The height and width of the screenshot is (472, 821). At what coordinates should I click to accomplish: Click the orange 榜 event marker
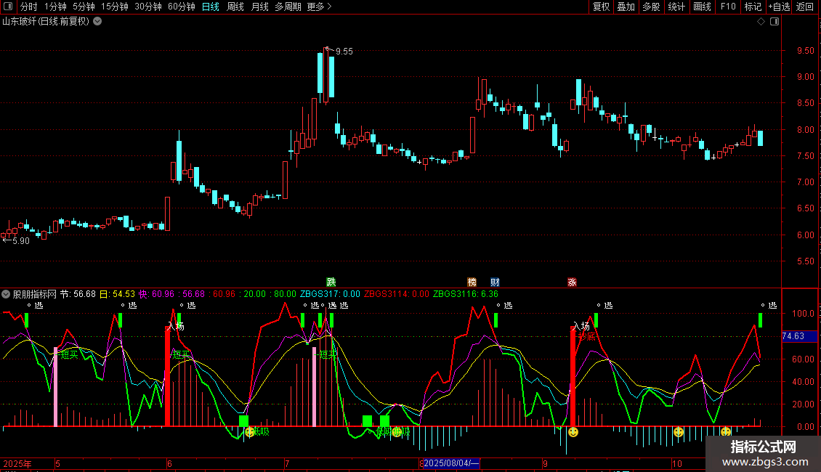click(x=472, y=282)
